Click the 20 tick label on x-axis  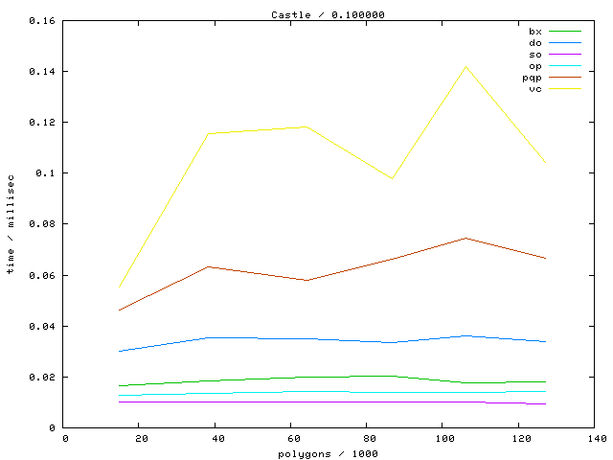pyautogui.click(x=140, y=438)
